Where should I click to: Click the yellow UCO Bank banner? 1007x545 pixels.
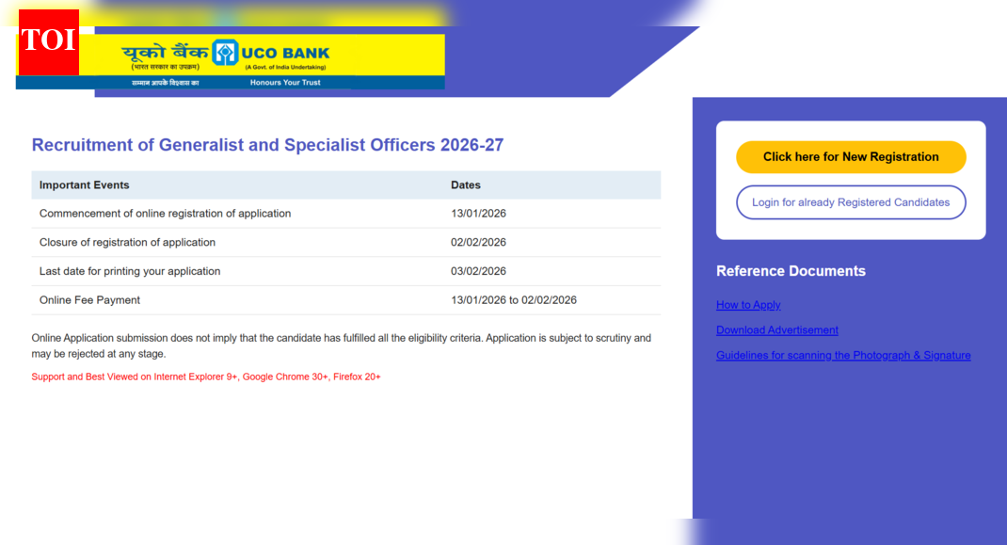click(x=269, y=55)
